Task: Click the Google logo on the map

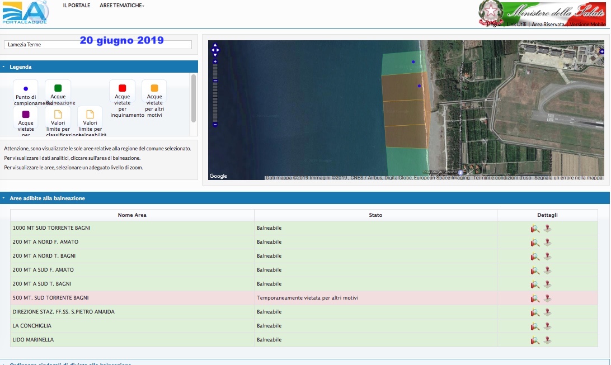Action: (218, 176)
